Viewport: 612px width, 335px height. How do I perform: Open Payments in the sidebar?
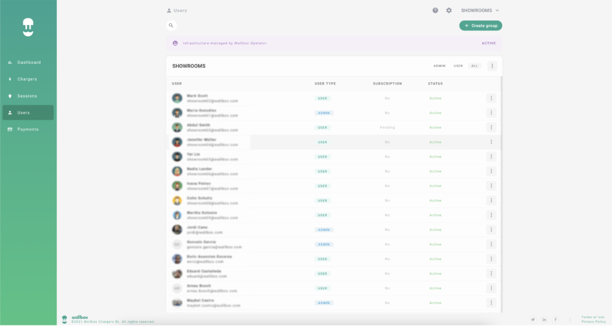(x=28, y=129)
